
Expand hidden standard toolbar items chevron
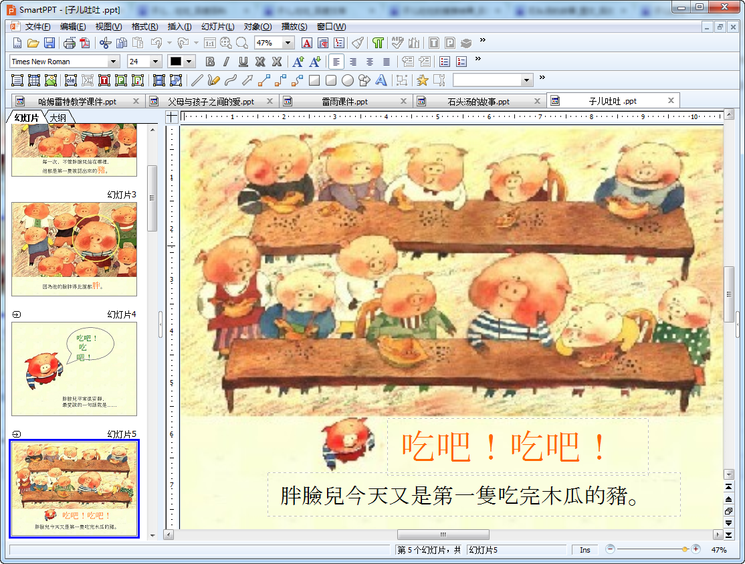point(483,40)
